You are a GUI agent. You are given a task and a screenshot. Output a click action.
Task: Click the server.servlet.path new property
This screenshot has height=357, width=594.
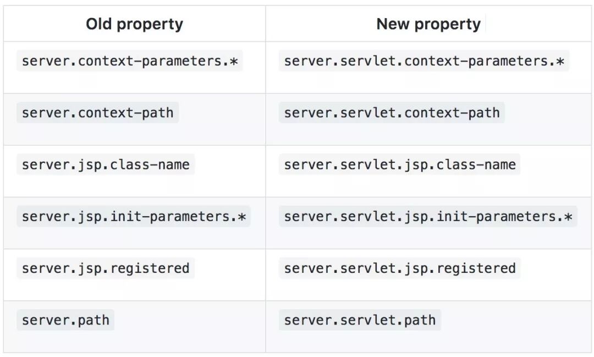[360, 320]
